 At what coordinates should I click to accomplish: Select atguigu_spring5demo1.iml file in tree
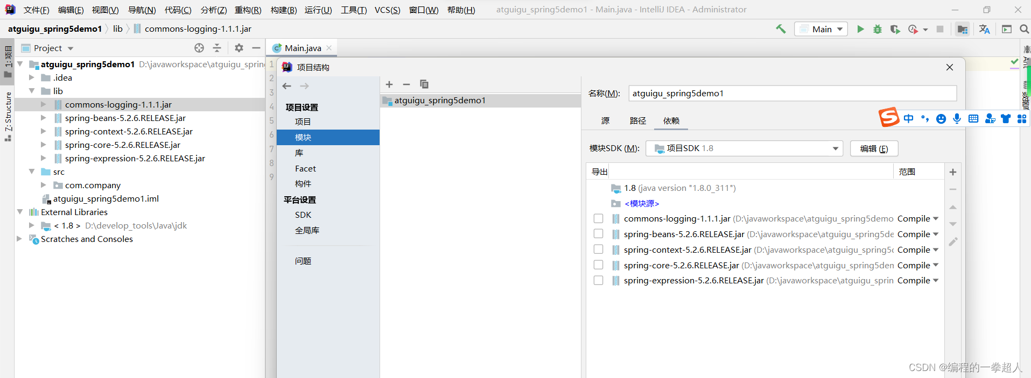[106, 198]
